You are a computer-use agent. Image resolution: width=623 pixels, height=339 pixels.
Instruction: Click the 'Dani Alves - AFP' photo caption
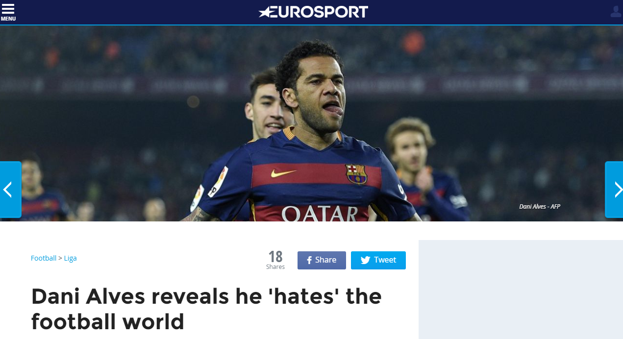pyautogui.click(x=540, y=207)
